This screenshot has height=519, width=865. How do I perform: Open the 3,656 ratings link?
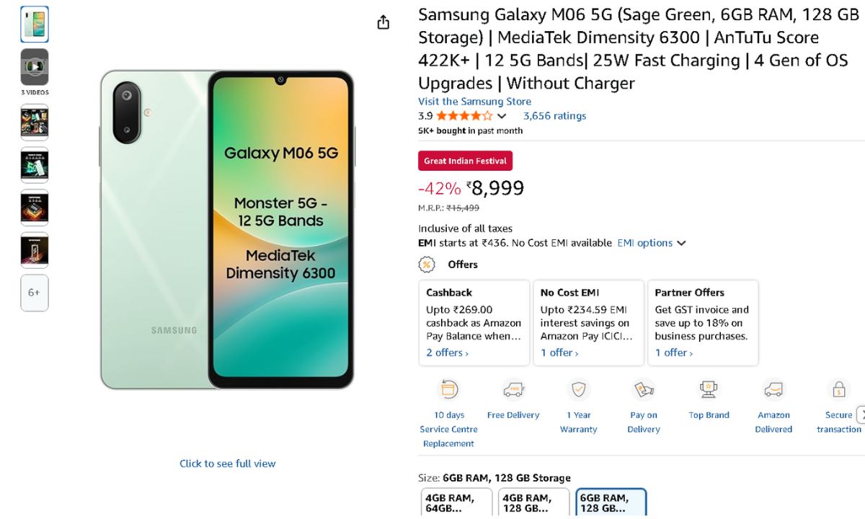[x=554, y=116]
